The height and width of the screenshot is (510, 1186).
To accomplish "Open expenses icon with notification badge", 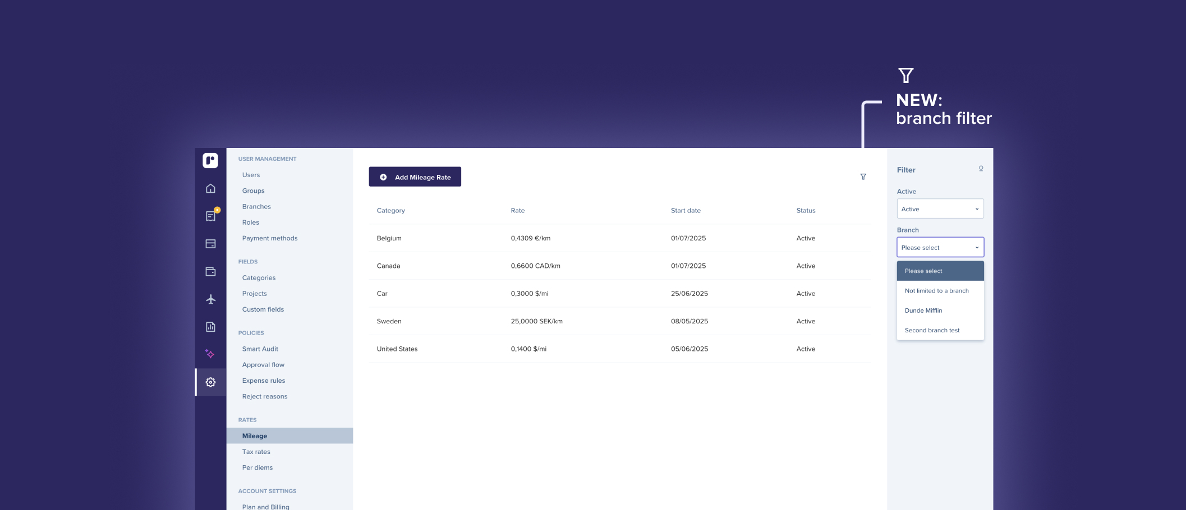I will pos(211,216).
